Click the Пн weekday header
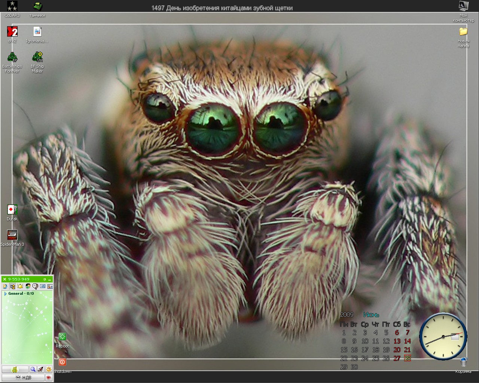The height and width of the screenshot is (383, 479). click(344, 324)
